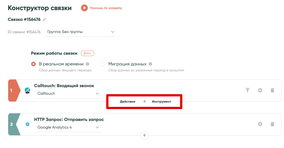
Task: Click the plus icon below step 2
Action: coord(144,135)
